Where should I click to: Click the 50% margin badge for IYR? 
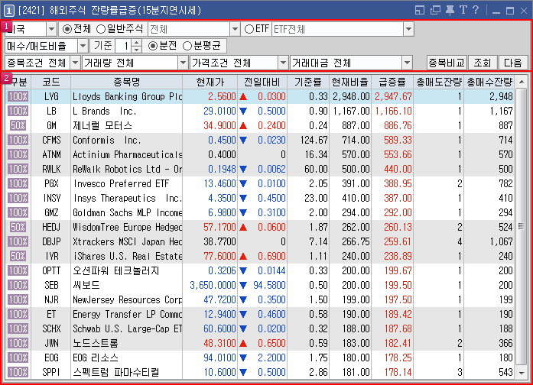[18, 257]
